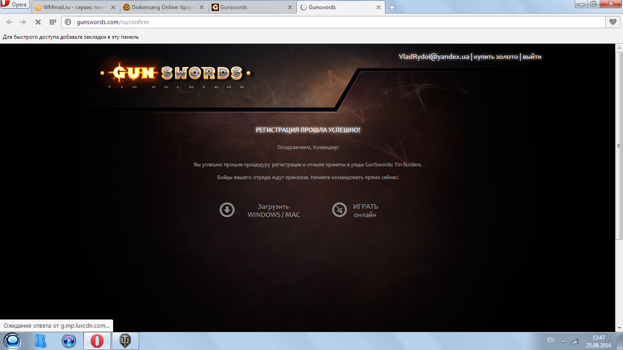
Task: Click the 'выйти' logout link
Action: click(x=532, y=57)
